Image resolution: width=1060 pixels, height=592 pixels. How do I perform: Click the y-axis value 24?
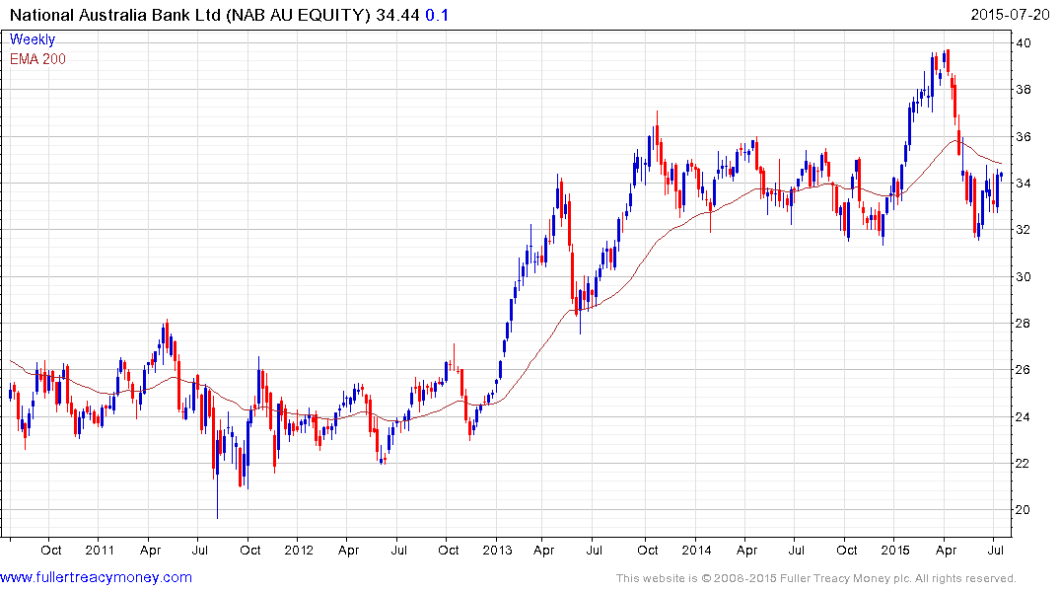(1023, 416)
